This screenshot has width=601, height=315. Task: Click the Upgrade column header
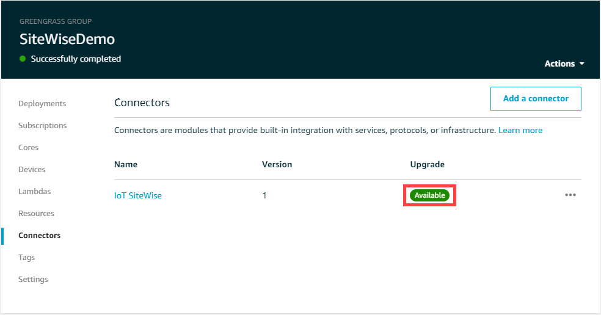pos(427,164)
